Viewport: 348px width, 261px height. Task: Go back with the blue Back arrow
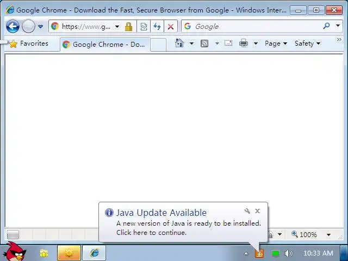[x=13, y=27]
